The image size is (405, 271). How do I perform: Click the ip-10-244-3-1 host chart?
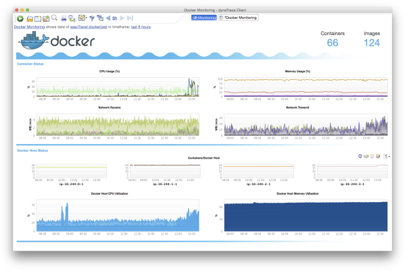pos(352,171)
